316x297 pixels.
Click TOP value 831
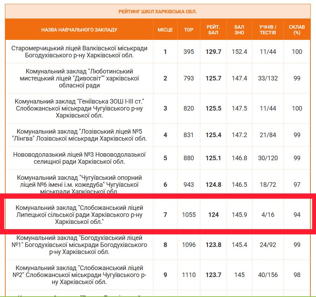pos(189,135)
